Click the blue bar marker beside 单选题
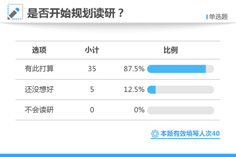Screen dimensions: 236x157 click(x=207, y=17)
